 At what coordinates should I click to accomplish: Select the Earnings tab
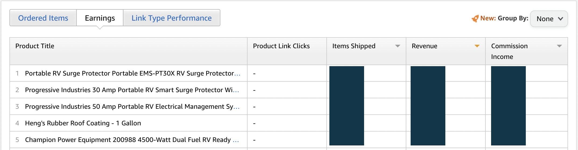coord(100,18)
